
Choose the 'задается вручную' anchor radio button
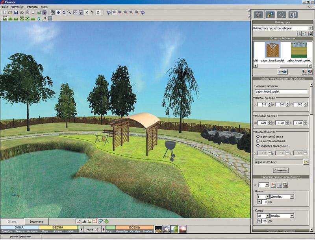258,145
